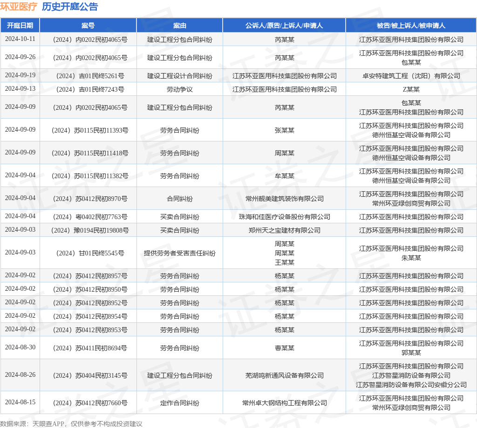The height and width of the screenshot is (428, 477).
Task: Click the 劳动争议 case cause cell
Action: click(179, 89)
